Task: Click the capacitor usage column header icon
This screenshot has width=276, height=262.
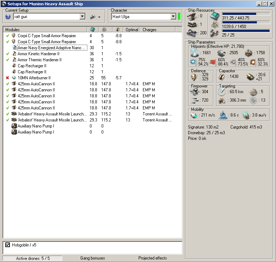Action: coord(118,29)
